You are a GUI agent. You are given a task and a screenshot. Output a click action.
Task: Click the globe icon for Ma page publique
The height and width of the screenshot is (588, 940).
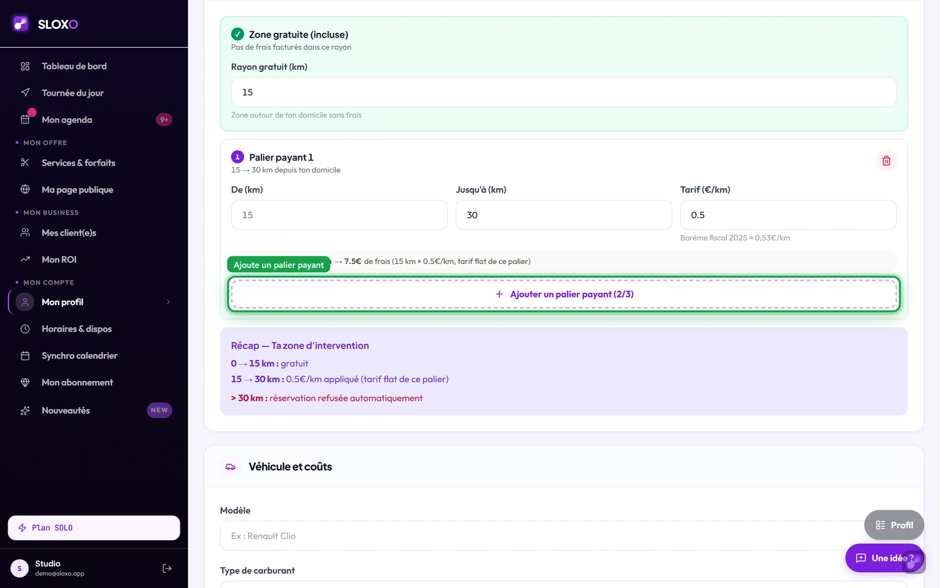click(x=25, y=189)
